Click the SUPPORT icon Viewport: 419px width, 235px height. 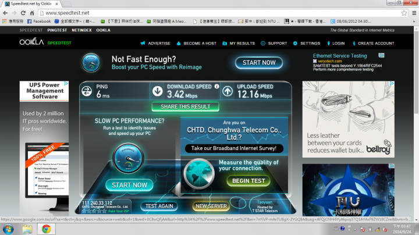(263, 43)
